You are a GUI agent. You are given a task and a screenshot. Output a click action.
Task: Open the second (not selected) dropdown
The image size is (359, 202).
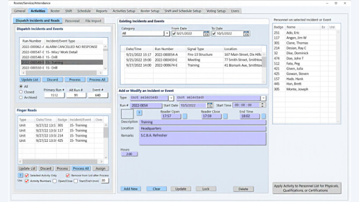(263, 98)
